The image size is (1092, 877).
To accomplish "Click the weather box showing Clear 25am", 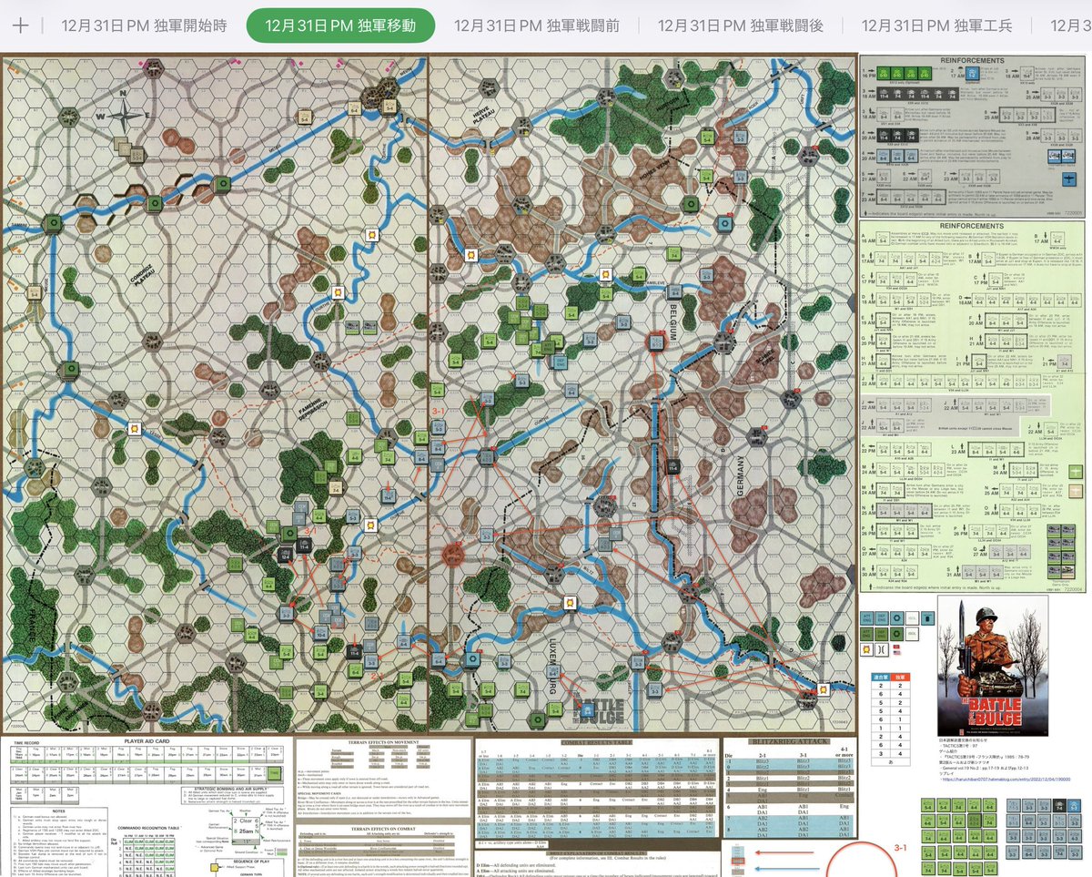I will 247,829.
